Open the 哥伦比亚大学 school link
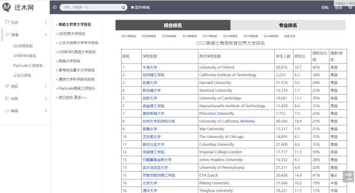 [x=153, y=145]
